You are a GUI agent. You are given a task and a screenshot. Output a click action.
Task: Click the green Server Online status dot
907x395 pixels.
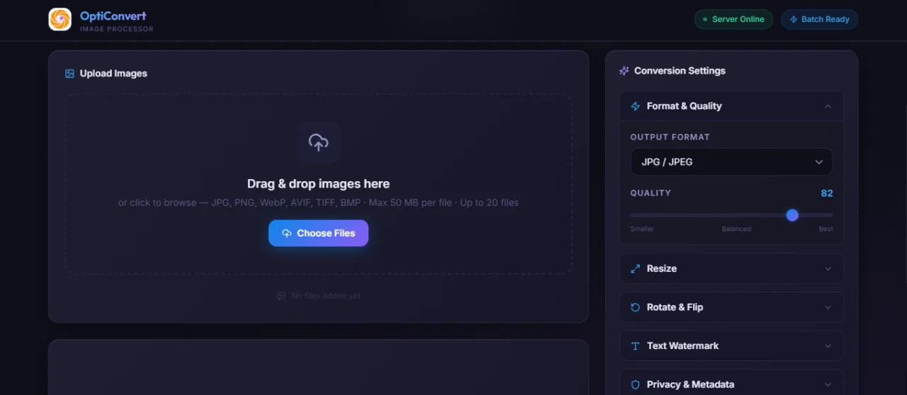coord(705,19)
